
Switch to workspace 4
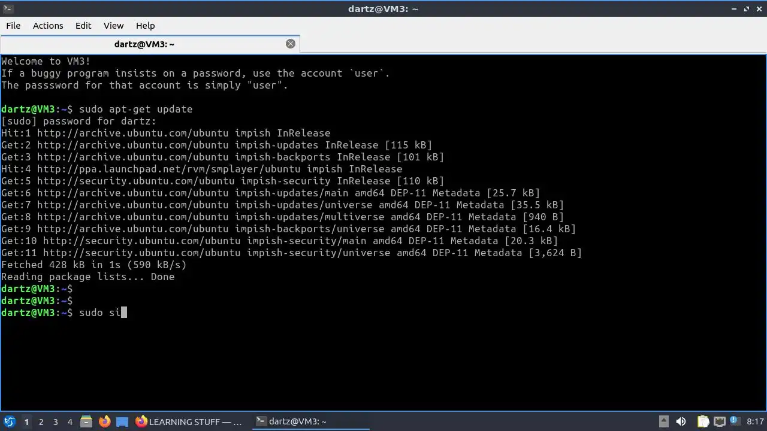70,422
